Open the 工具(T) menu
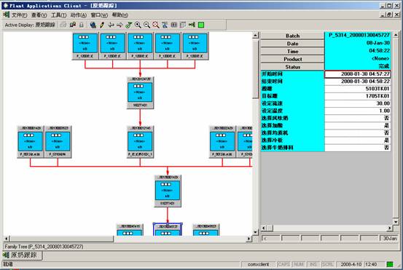Viewport: 403px width, 270px height. 59,15
